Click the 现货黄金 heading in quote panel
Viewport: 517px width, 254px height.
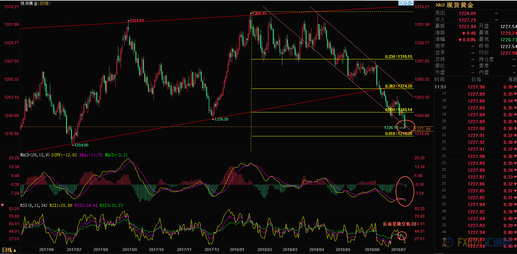pyautogui.click(x=460, y=5)
